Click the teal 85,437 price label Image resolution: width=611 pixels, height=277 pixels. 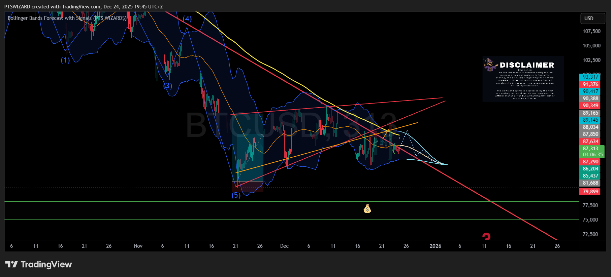[590, 176]
